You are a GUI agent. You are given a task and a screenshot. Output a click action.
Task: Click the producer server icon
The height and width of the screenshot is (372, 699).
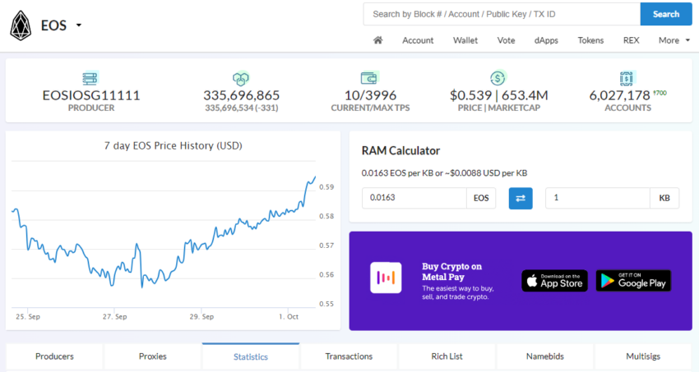pyautogui.click(x=90, y=79)
